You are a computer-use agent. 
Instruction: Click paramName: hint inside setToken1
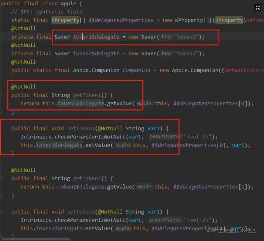click(166, 136)
